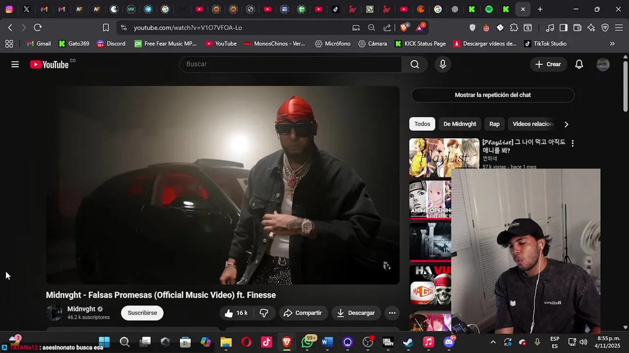Click the video player frame
629x353 pixels.
tap(223, 185)
